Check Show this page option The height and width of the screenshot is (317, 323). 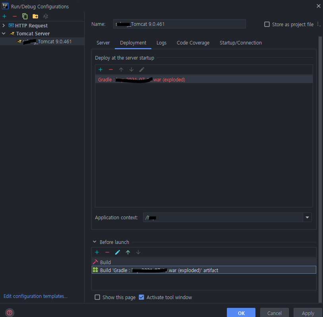[x=97, y=297]
